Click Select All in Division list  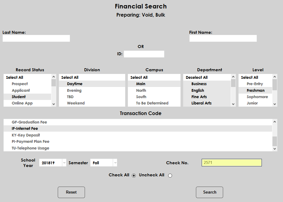coord(92,77)
